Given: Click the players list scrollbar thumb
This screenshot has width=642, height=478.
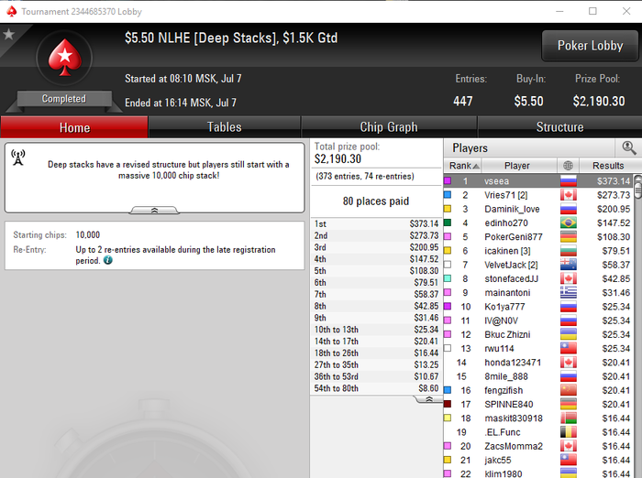Looking at the screenshot, I should tap(638, 190).
